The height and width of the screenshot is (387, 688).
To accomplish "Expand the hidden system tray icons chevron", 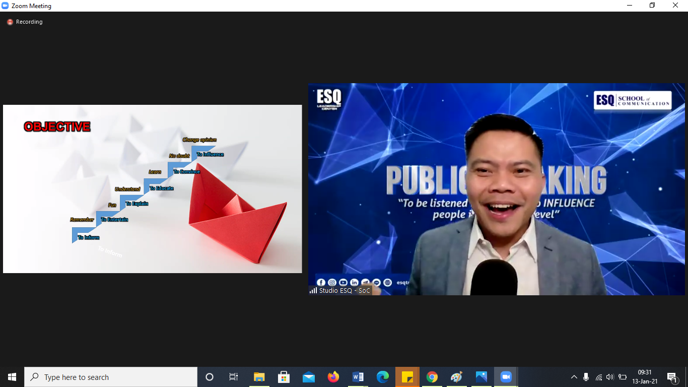I will coord(574,377).
